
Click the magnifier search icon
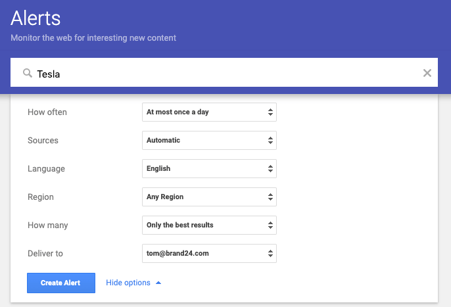pos(27,74)
